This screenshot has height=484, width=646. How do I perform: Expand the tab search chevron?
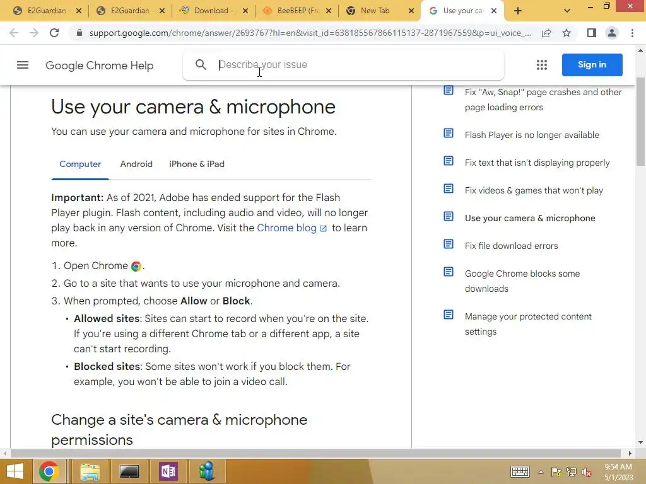pyautogui.click(x=567, y=11)
